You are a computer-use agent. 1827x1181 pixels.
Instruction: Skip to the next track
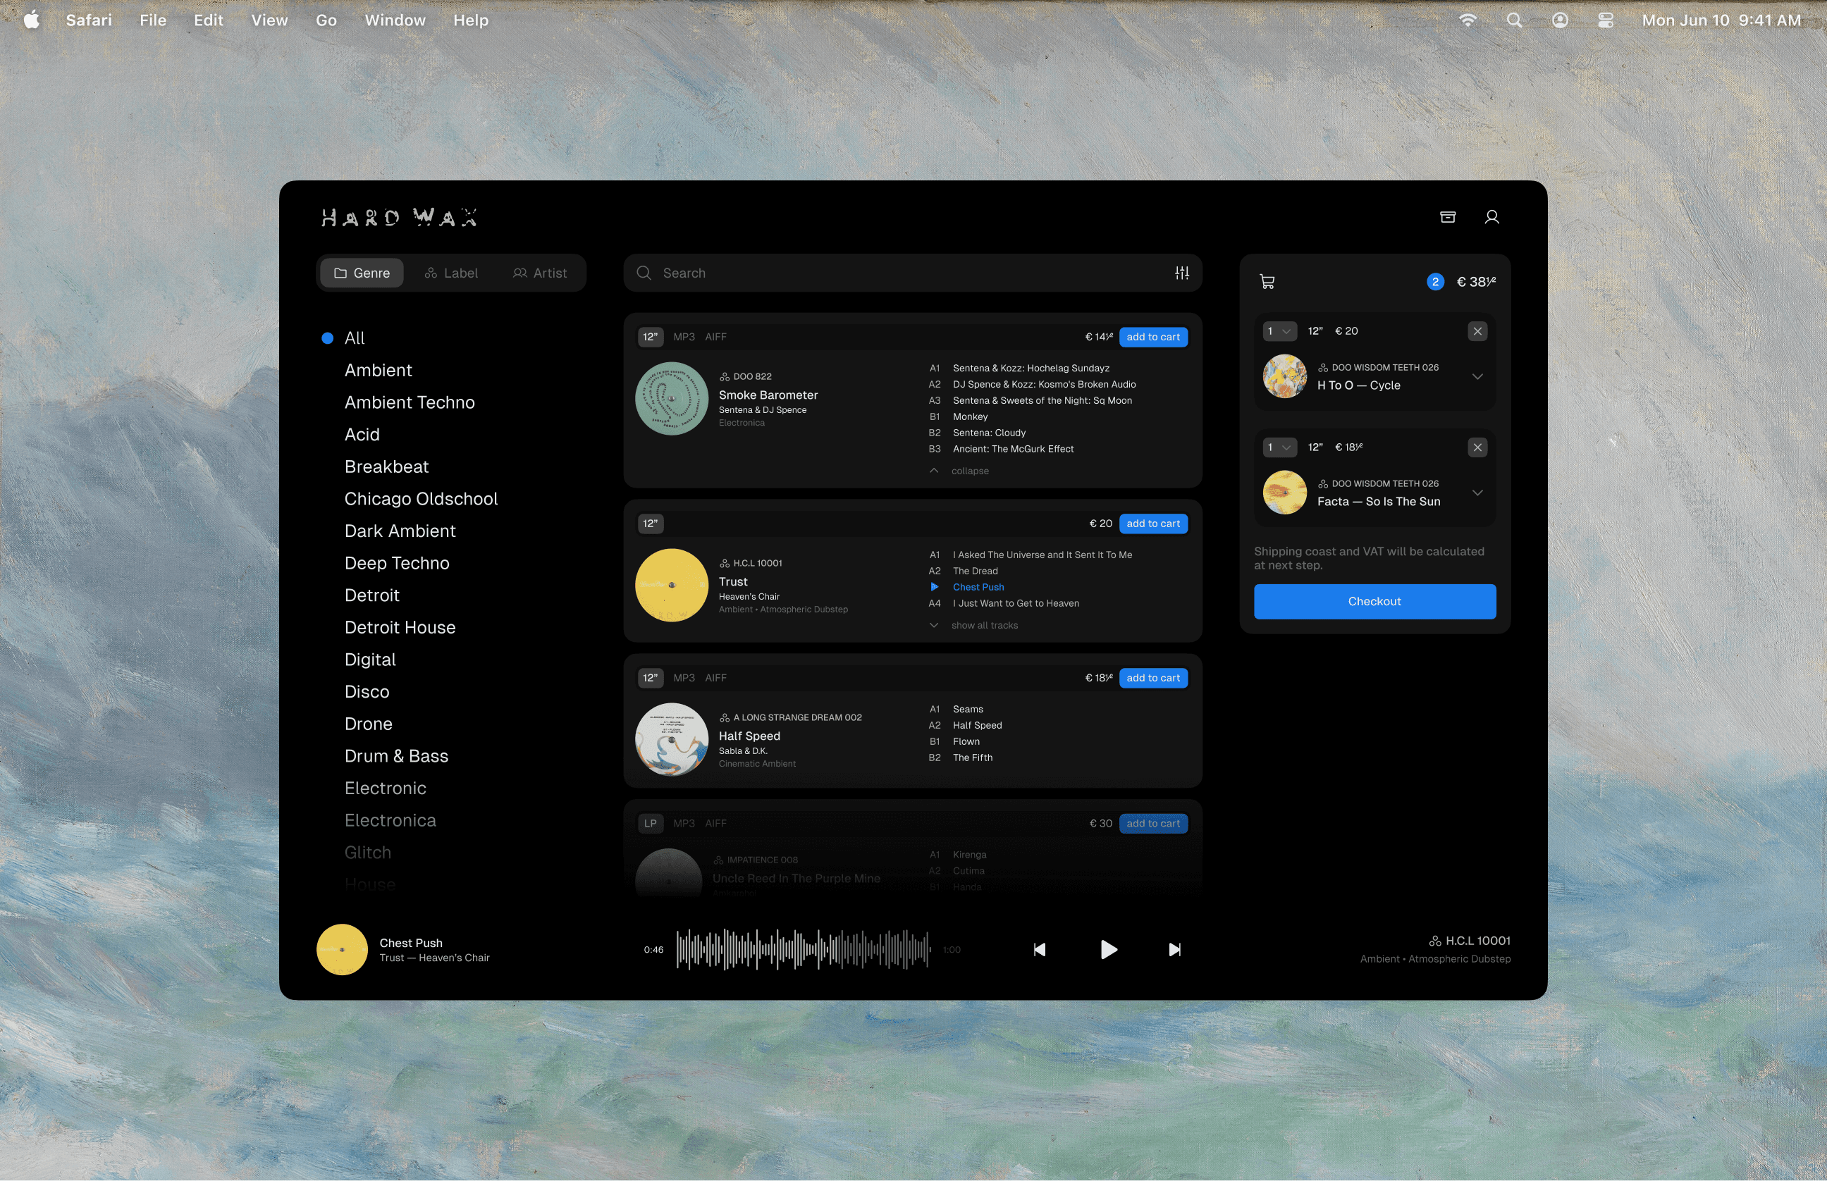pos(1174,949)
